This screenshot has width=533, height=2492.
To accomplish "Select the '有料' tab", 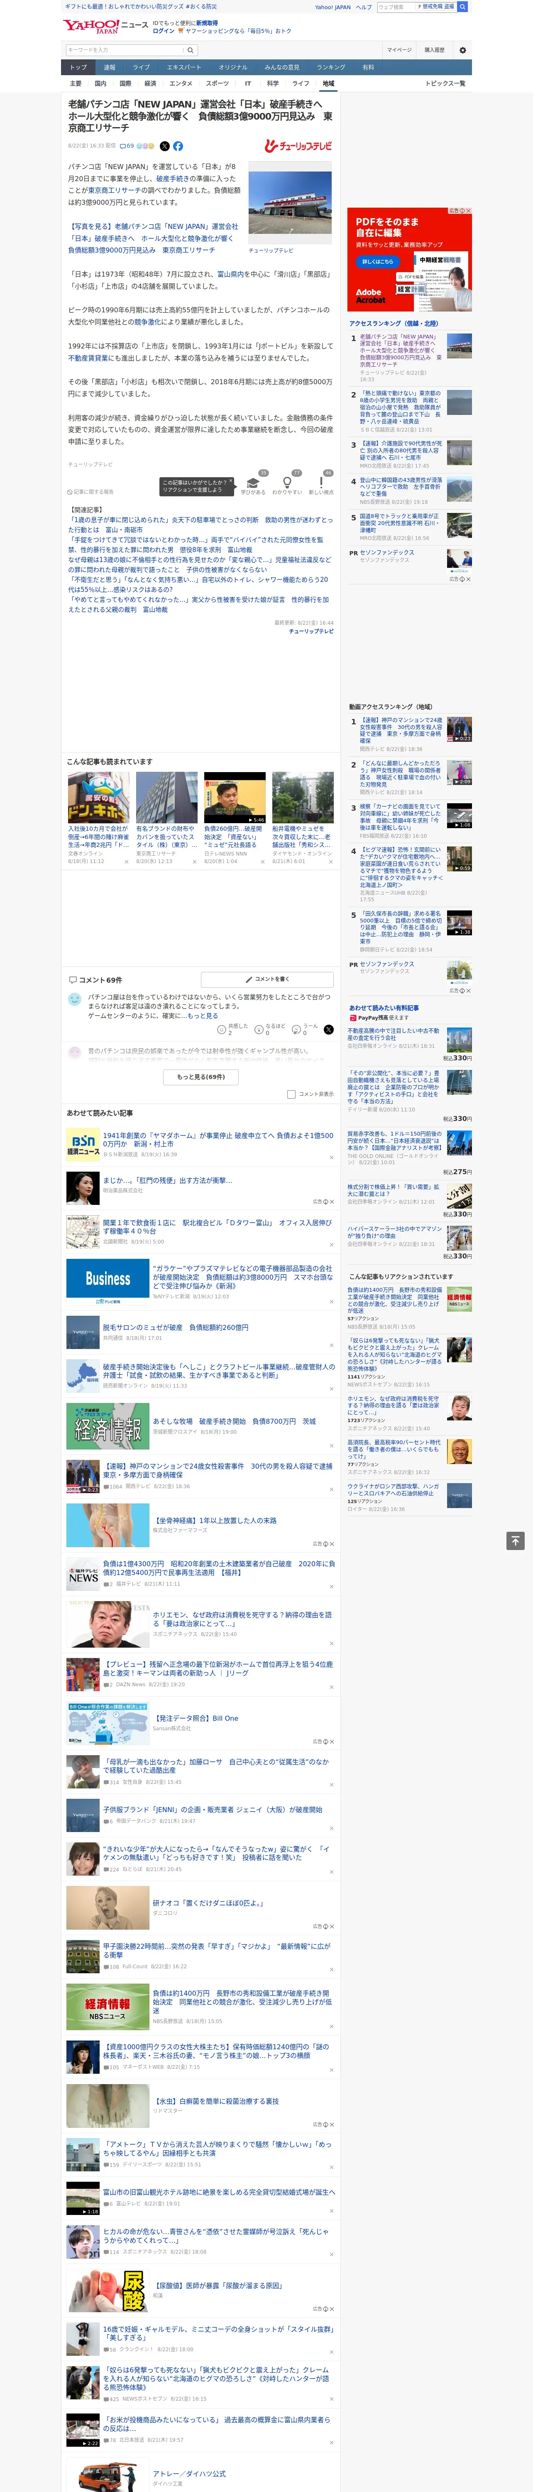I will (x=368, y=68).
